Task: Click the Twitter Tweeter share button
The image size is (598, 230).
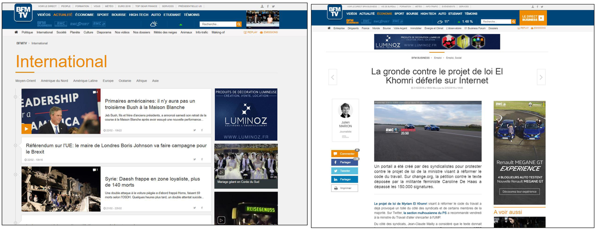Action: point(344,171)
